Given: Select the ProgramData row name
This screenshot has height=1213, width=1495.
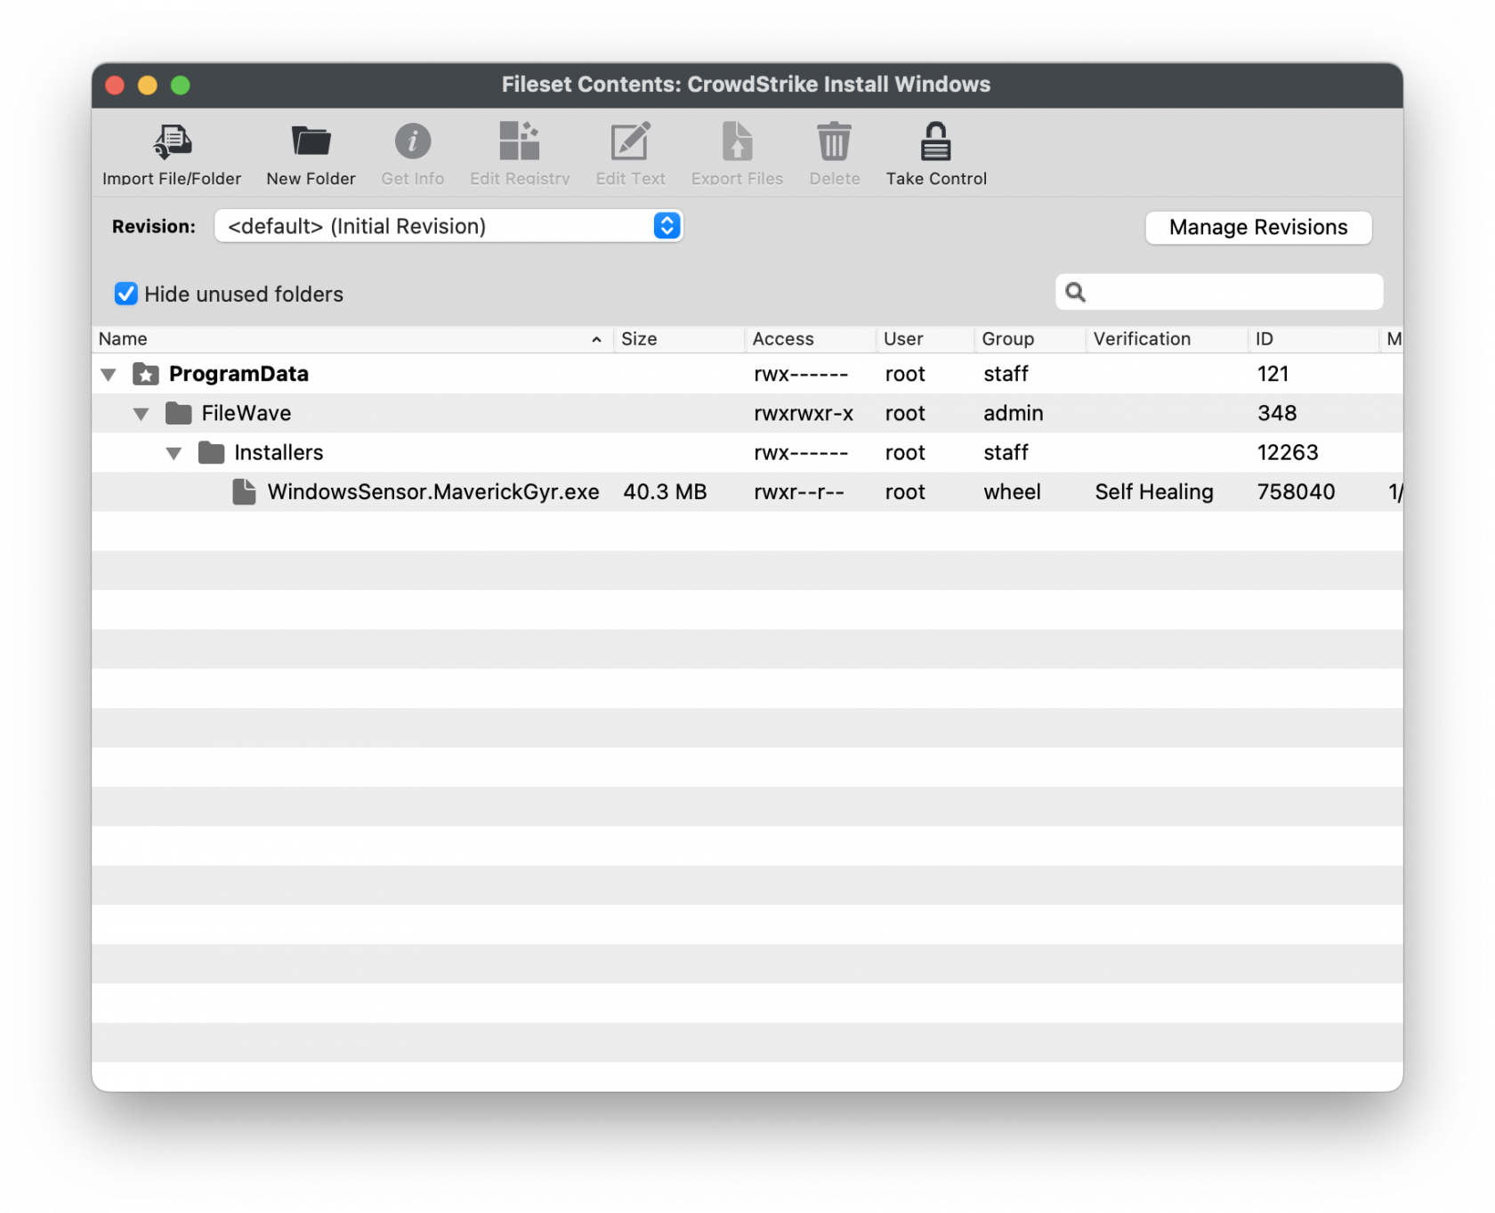Looking at the screenshot, I should [x=238, y=374].
